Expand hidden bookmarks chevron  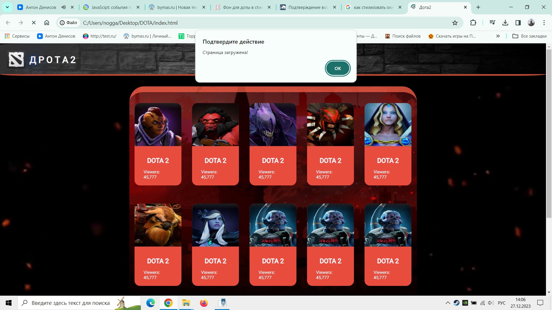click(x=498, y=36)
